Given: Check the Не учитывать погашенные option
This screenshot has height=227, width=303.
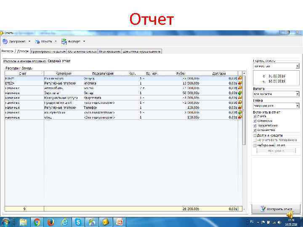Looking at the screenshot, I should pos(255,140).
